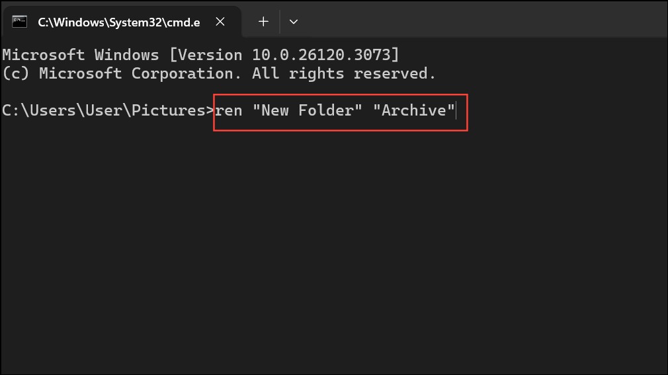Click "Pictures" in the prompt path
Viewport: 668px width, 375px height.
(169, 110)
